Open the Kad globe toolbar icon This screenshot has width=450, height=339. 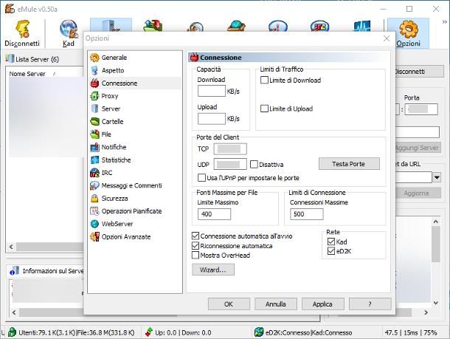[x=69, y=29]
